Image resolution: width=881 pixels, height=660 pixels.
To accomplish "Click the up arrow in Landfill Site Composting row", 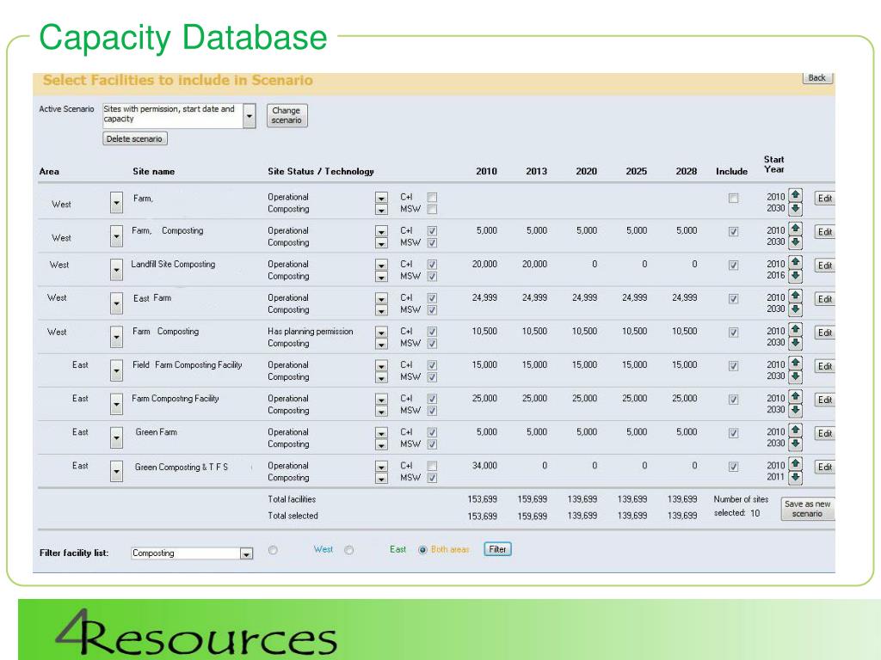I will point(795,263).
